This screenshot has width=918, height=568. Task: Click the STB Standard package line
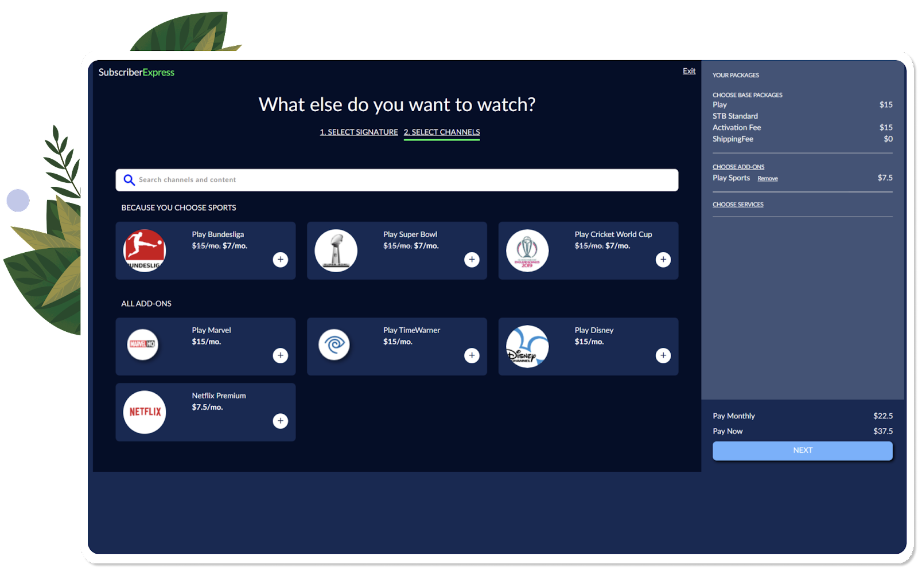735,116
